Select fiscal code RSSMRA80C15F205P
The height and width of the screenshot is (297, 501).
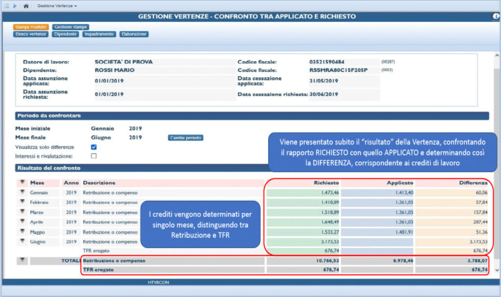click(x=344, y=70)
